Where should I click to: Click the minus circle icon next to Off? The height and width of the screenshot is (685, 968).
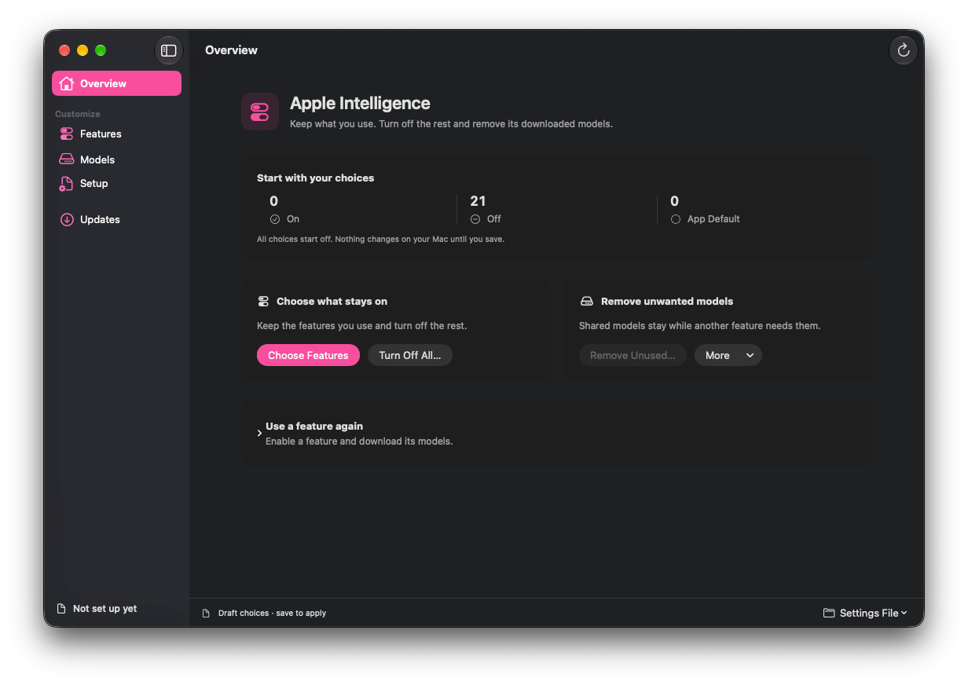click(x=475, y=219)
